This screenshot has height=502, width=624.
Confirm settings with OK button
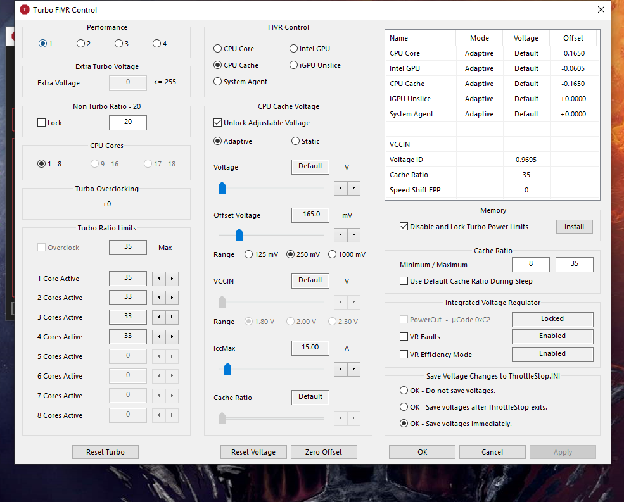coord(423,452)
